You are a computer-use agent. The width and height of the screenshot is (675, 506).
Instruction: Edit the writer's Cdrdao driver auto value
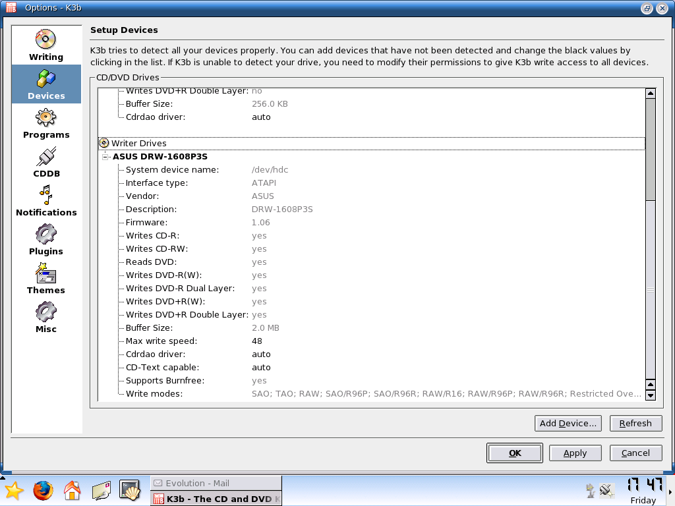pos(261,354)
